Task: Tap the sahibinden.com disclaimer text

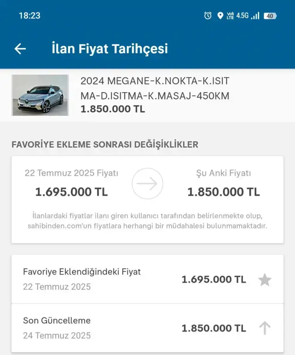Action: tap(147, 221)
